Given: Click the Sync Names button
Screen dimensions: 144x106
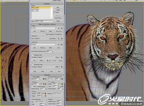Looking at the screenshot, I should coord(52,38).
